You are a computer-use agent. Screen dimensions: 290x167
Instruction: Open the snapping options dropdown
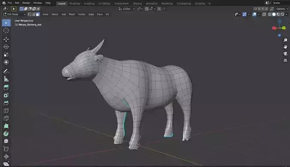coord(152,9)
